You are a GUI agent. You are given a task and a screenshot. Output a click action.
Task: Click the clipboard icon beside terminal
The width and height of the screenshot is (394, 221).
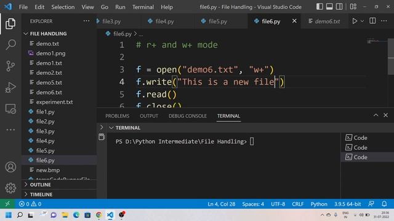click(102, 137)
